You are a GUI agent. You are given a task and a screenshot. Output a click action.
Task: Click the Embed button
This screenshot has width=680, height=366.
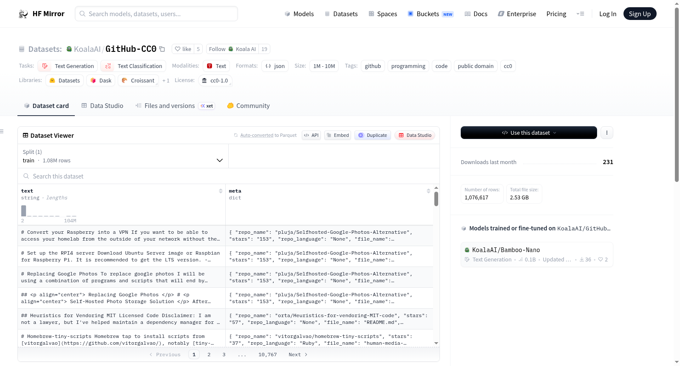point(337,135)
